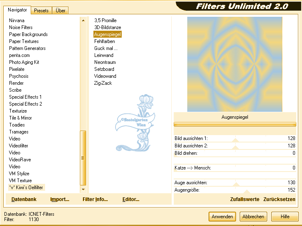Click the Auge ausrichten value 130

coord(291,183)
